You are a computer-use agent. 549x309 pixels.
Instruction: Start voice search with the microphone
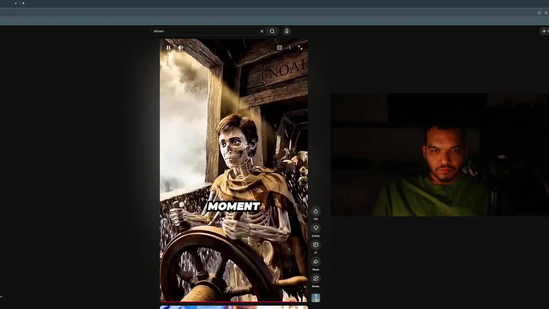287,31
